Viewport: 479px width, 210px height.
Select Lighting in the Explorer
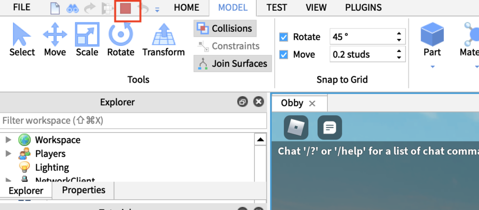point(52,168)
